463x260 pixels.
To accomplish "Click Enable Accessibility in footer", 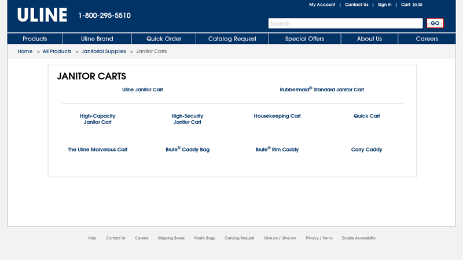I will (358, 238).
